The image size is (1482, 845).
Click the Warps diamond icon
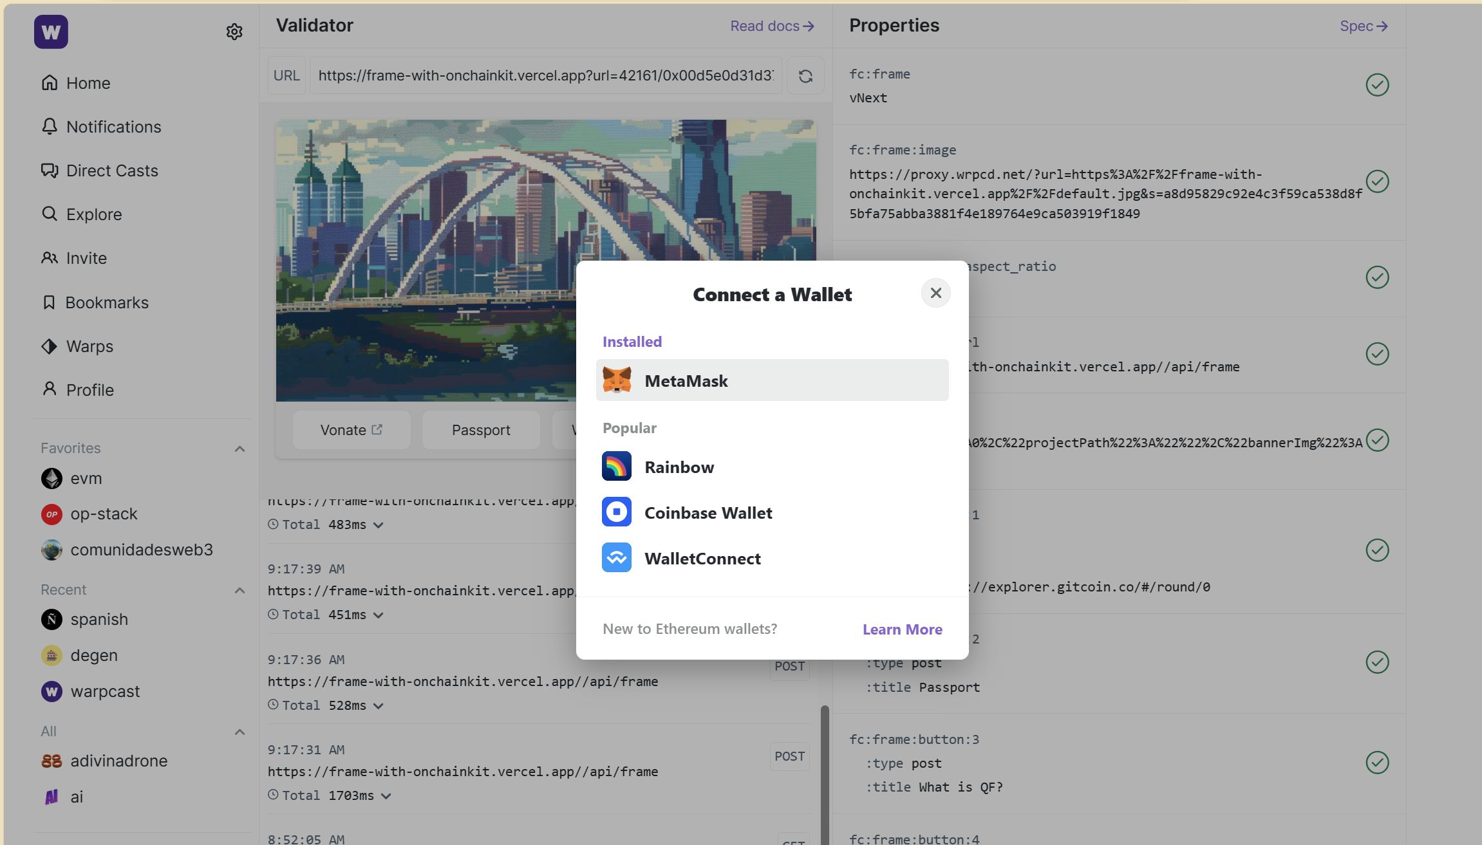click(x=50, y=346)
